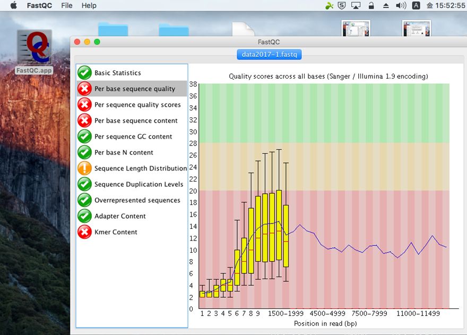Click the green zoom button of FastQC window
The width and height of the screenshot is (467, 335).
pos(97,42)
